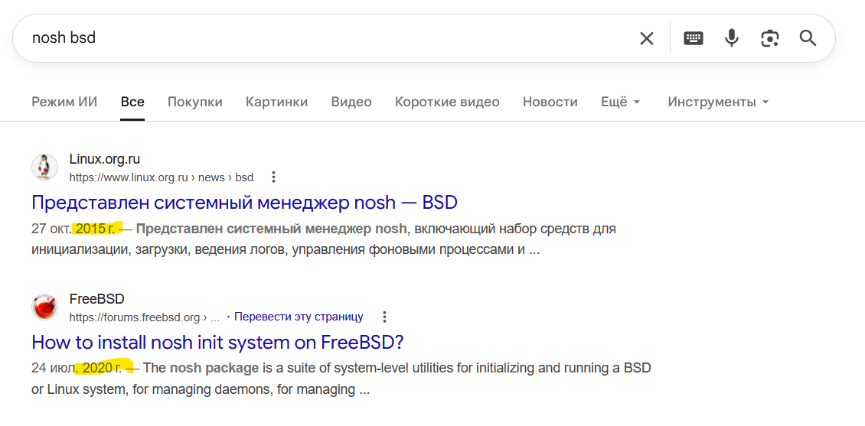Go to the Короткие видео tab
Image resolution: width=865 pixels, height=426 pixels.
point(447,102)
